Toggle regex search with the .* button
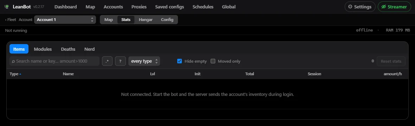The image size is (415, 126). point(107,61)
